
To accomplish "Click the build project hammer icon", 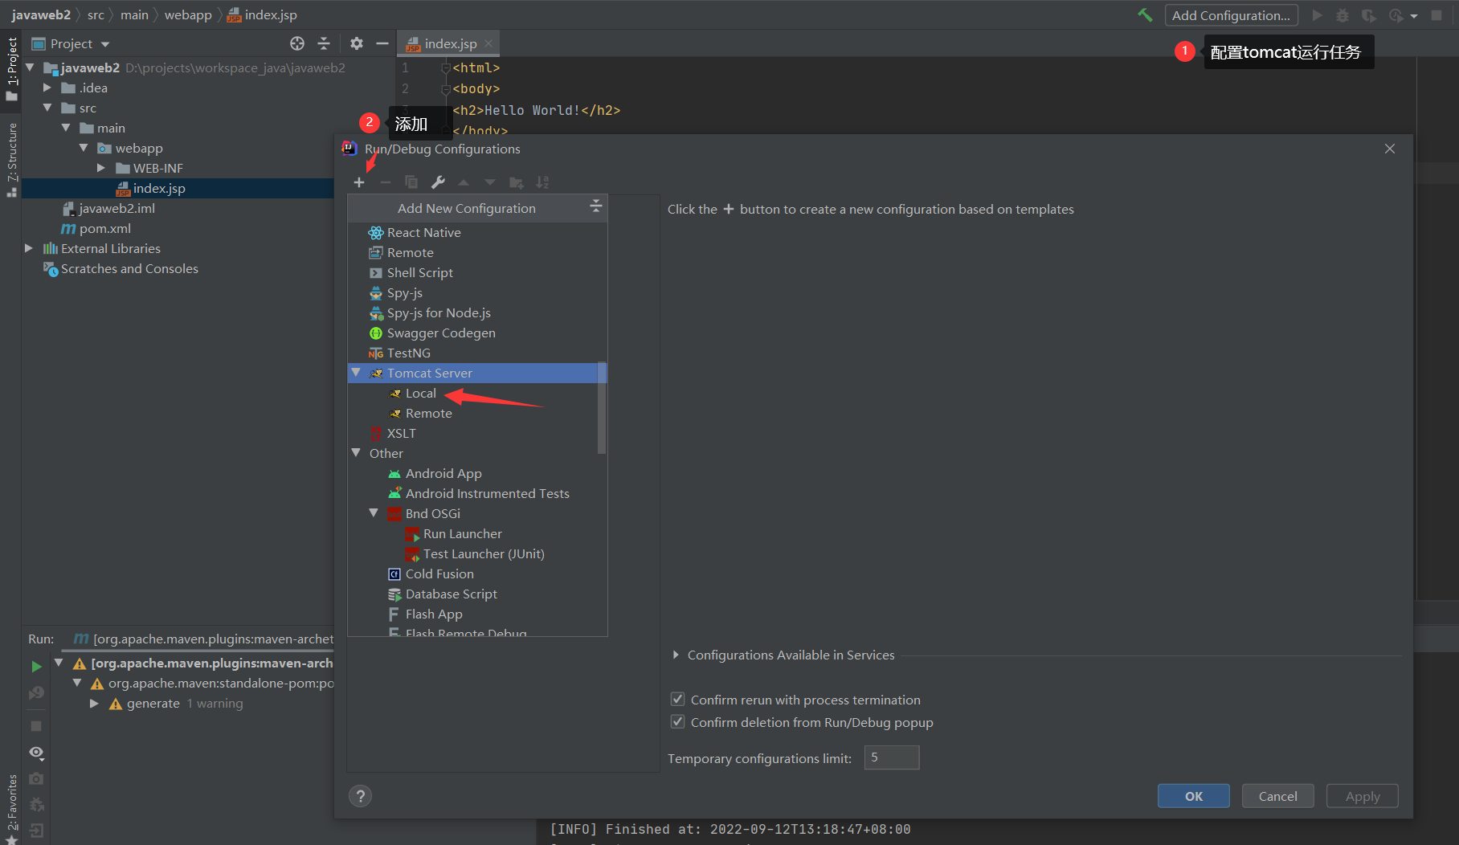I will 1145,15.
